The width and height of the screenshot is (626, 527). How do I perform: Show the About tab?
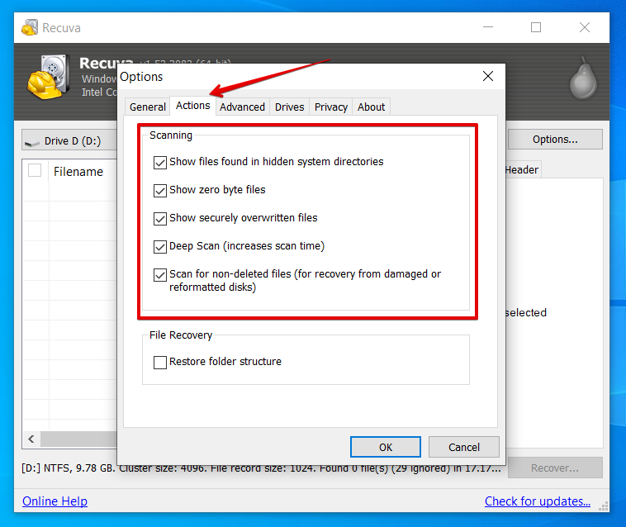372,107
